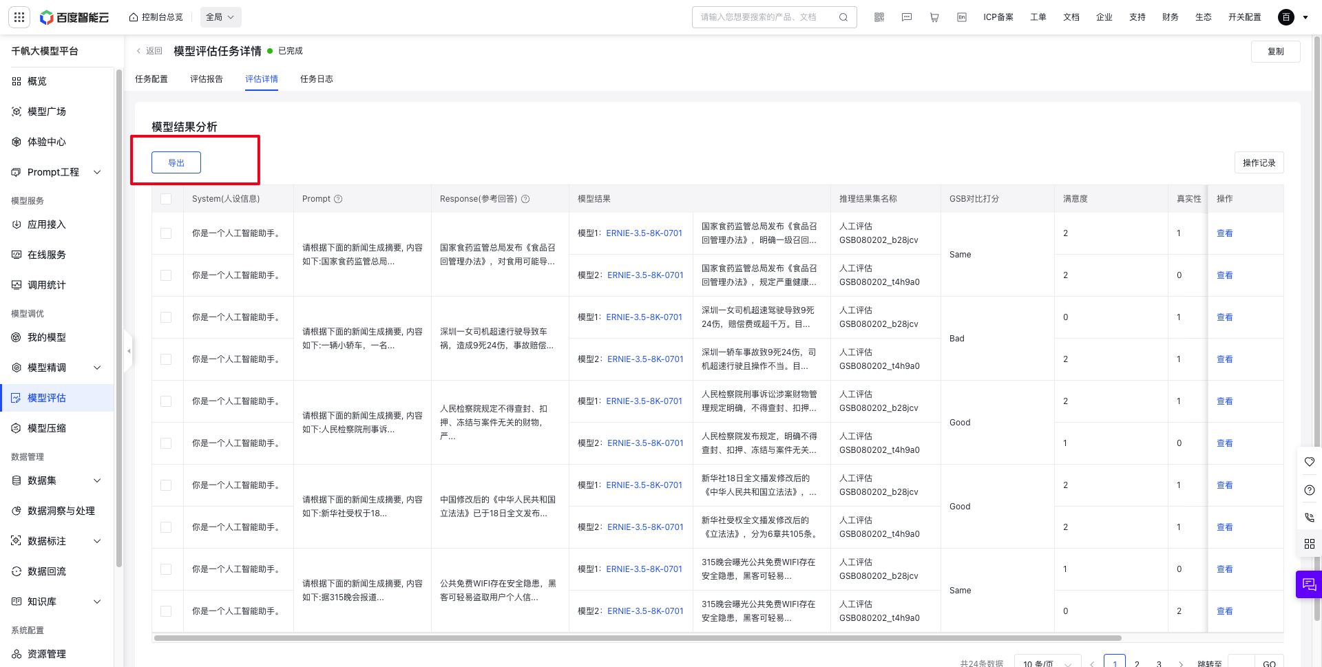Open the QR code icon in header
This screenshot has width=1322, height=667.
(879, 17)
